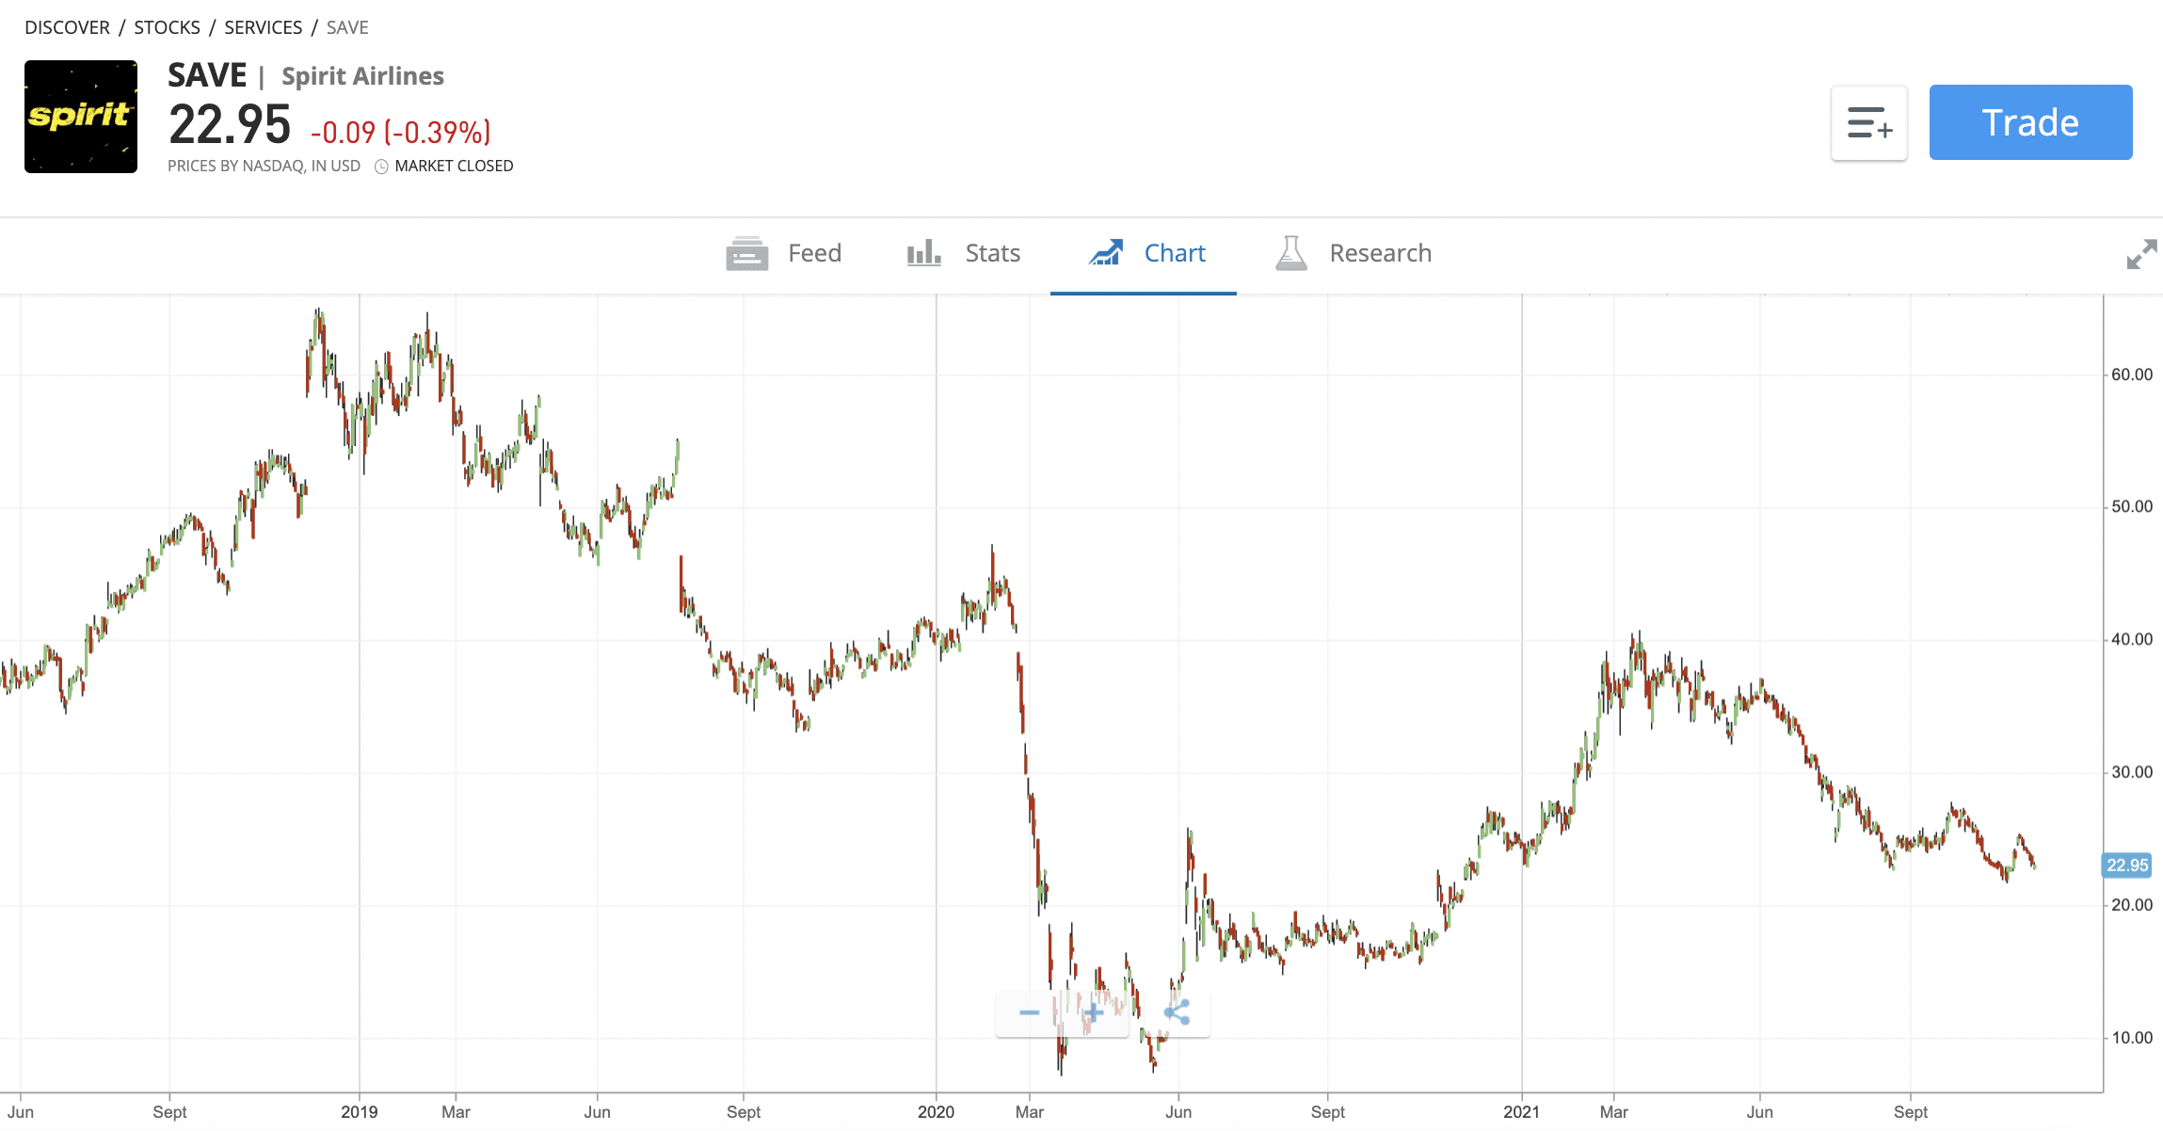Click the blue Trade button
The height and width of the screenshot is (1131, 2163).
tap(2030, 122)
